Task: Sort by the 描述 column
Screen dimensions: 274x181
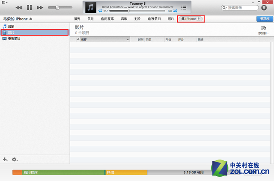Action: click(x=228, y=39)
